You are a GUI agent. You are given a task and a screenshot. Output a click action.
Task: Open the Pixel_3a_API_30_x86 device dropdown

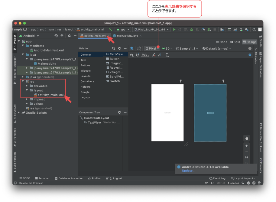coord(151,30)
